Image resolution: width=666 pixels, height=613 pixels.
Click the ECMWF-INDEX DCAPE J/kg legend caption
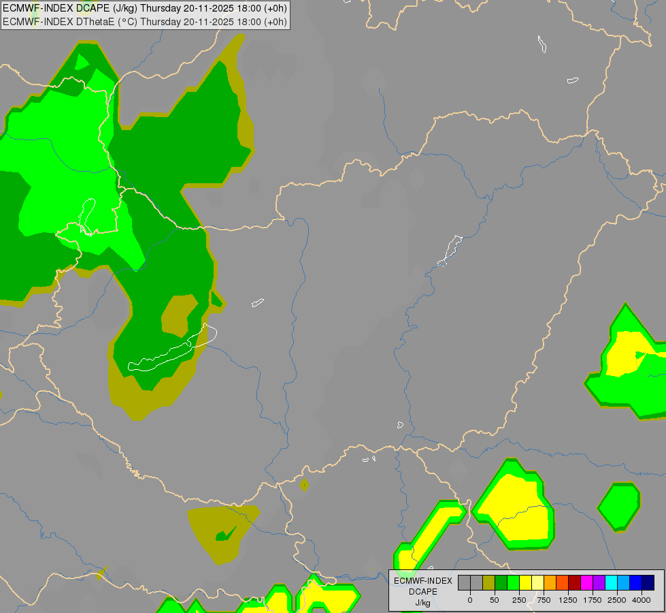pyautogui.click(x=422, y=592)
